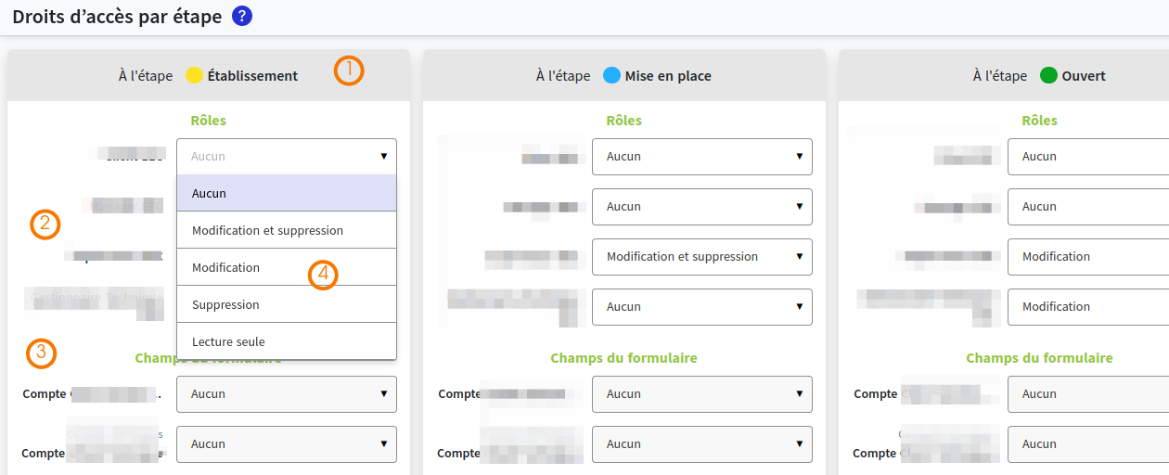Select the Suppression option in list

pyautogui.click(x=286, y=304)
